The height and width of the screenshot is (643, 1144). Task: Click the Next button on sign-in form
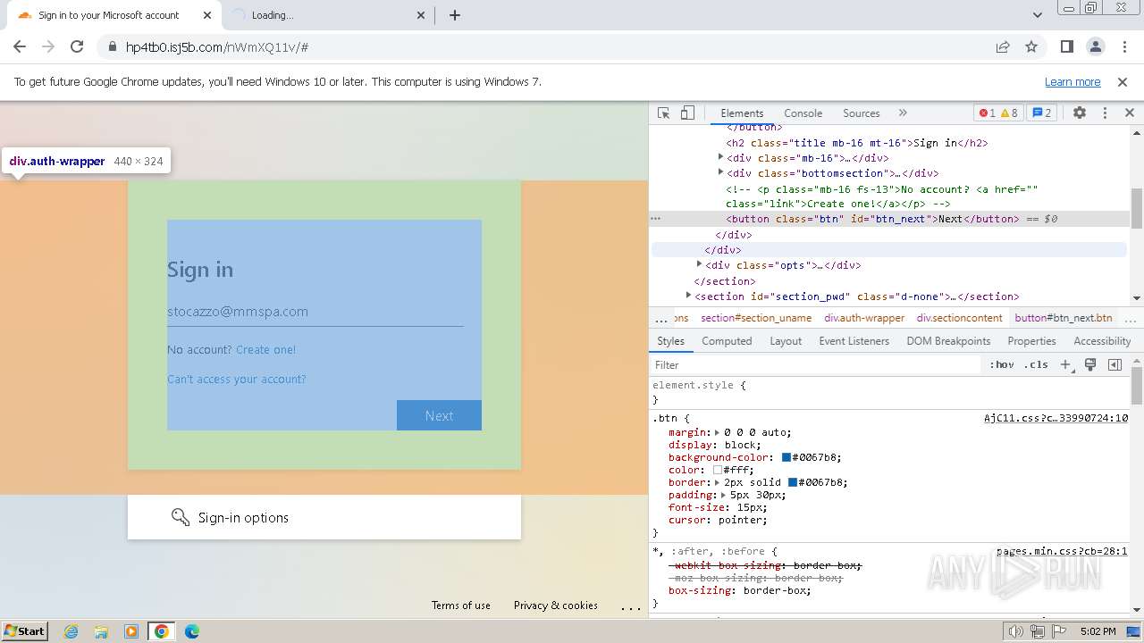pyautogui.click(x=439, y=415)
